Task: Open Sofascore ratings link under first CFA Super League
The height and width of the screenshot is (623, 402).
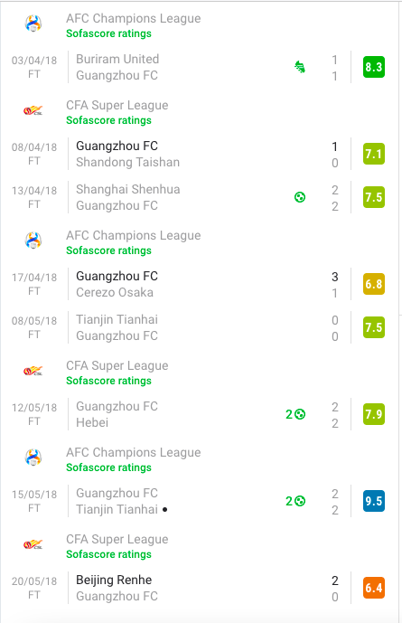Action: pos(108,120)
